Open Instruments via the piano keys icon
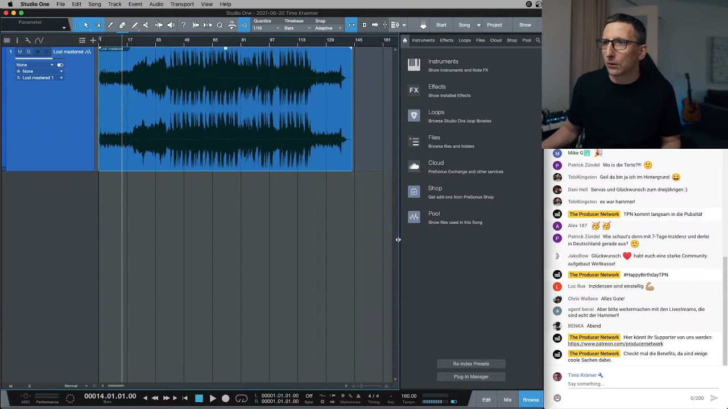Image resolution: width=728 pixels, height=409 pixels. click(414, 65)
